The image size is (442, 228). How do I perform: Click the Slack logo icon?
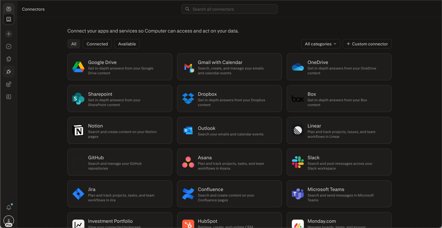(298, 162)
